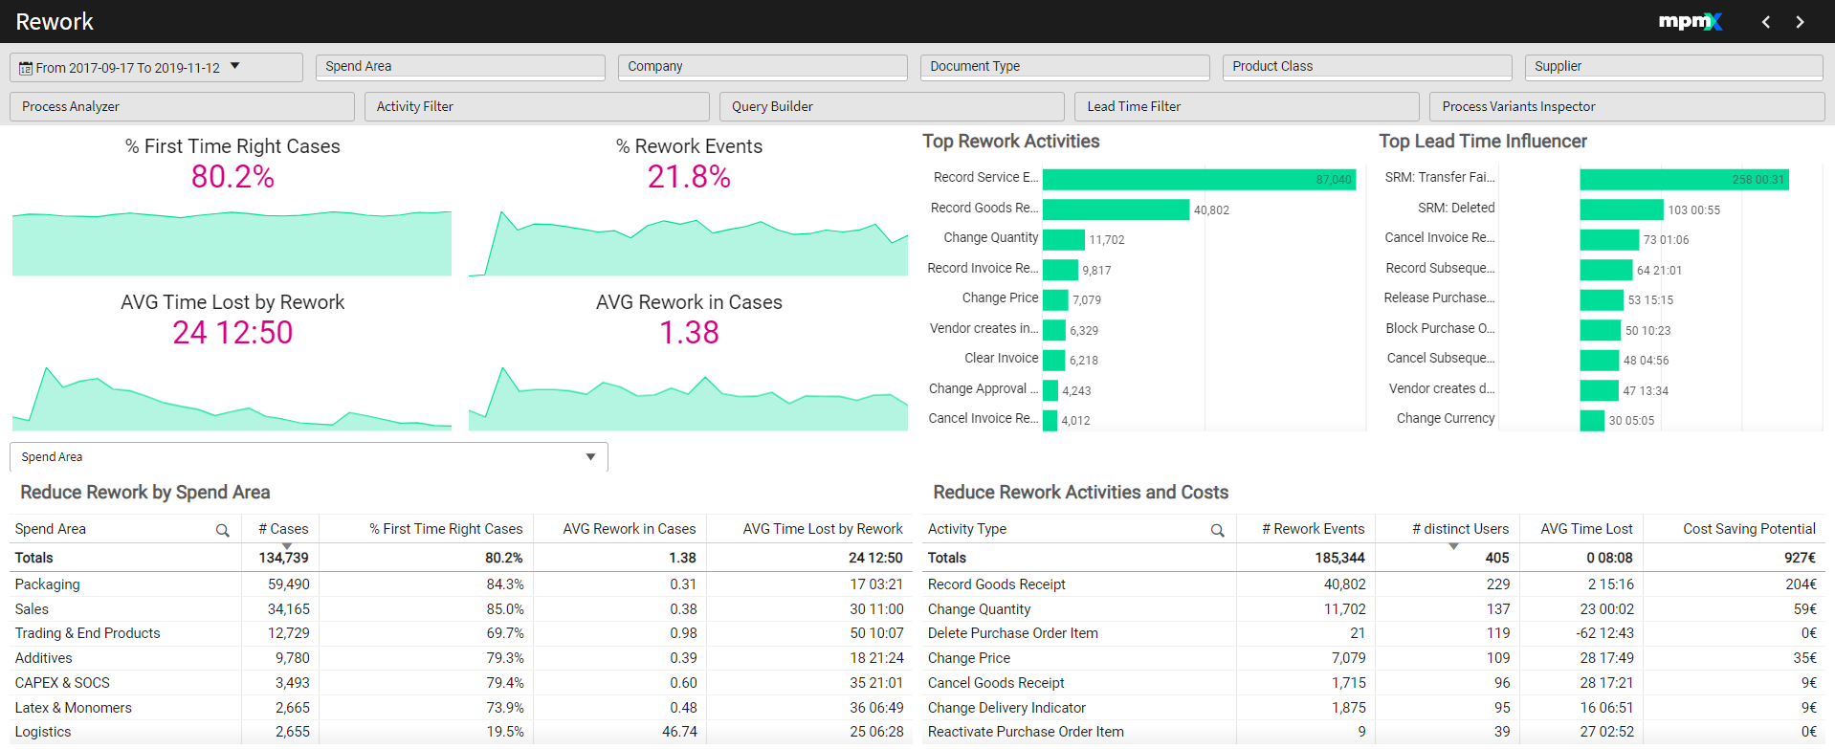Screen dimensions: 1835x749
Task: Go to previous sheet arrow
Action: pyautogui.click(x=1766, y=22)
